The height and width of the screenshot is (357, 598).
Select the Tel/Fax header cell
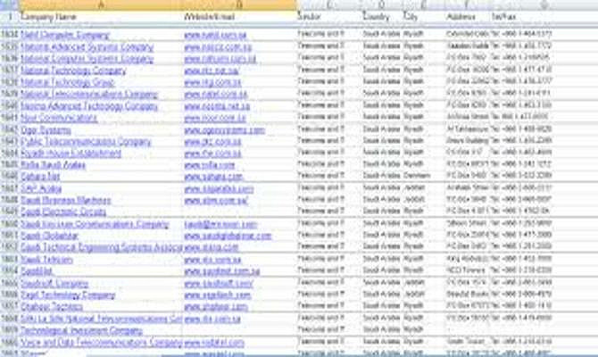point(544,17)
